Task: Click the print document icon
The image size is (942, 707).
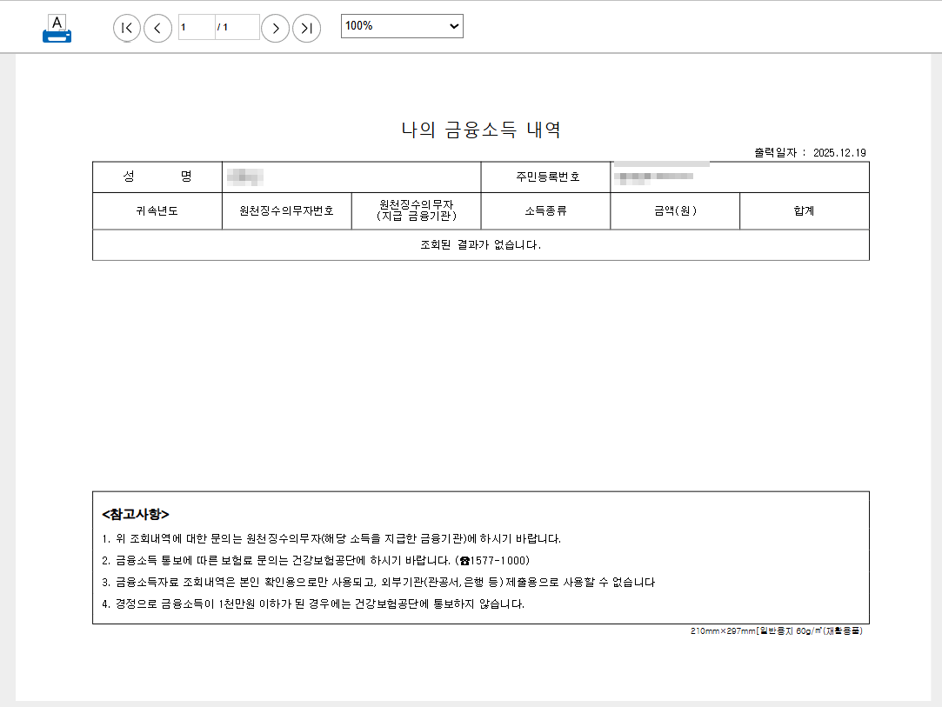Action: pos(56,28)
